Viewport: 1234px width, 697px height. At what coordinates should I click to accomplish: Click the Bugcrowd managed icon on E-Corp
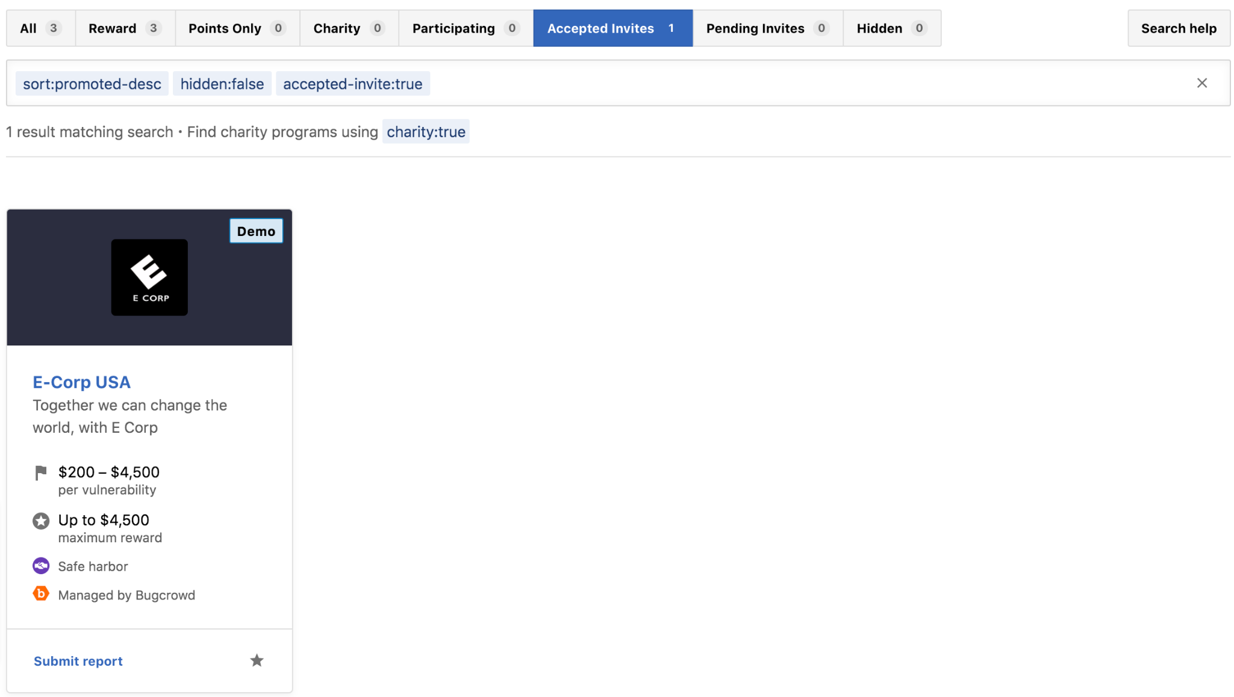coord(41,595)
